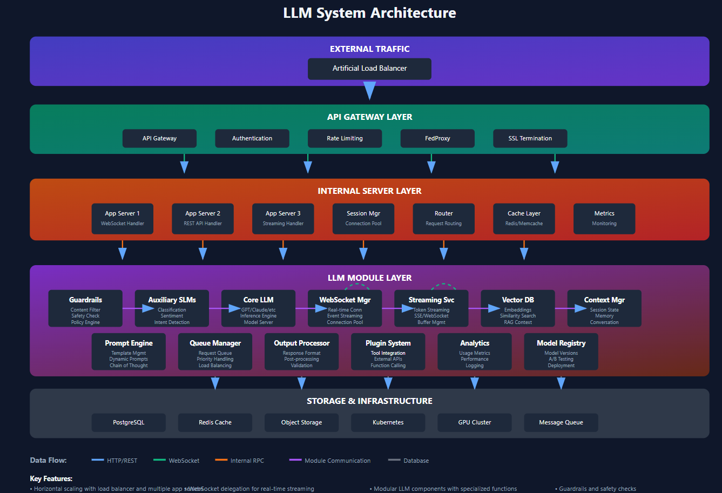Click the FedProxy box

point(437,138)
